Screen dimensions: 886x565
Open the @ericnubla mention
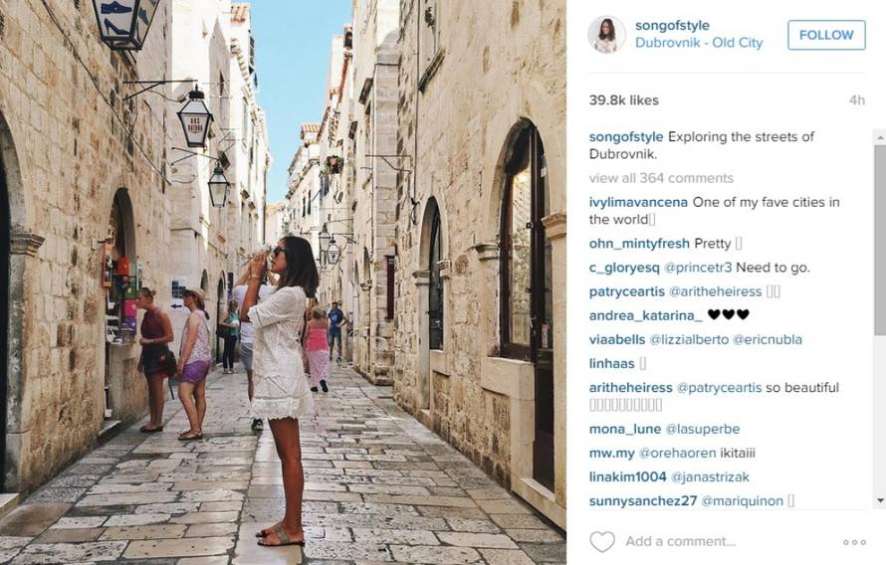coord(768,340)
